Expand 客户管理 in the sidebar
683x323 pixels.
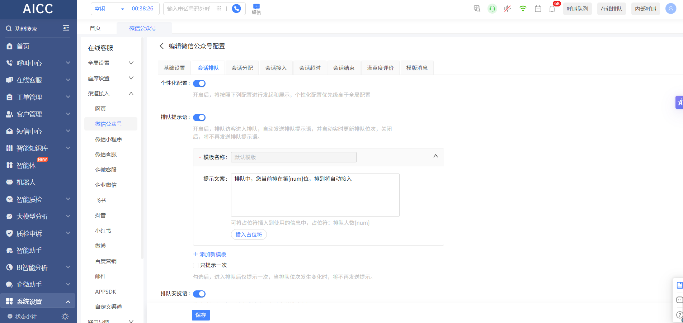pos(38,114)
